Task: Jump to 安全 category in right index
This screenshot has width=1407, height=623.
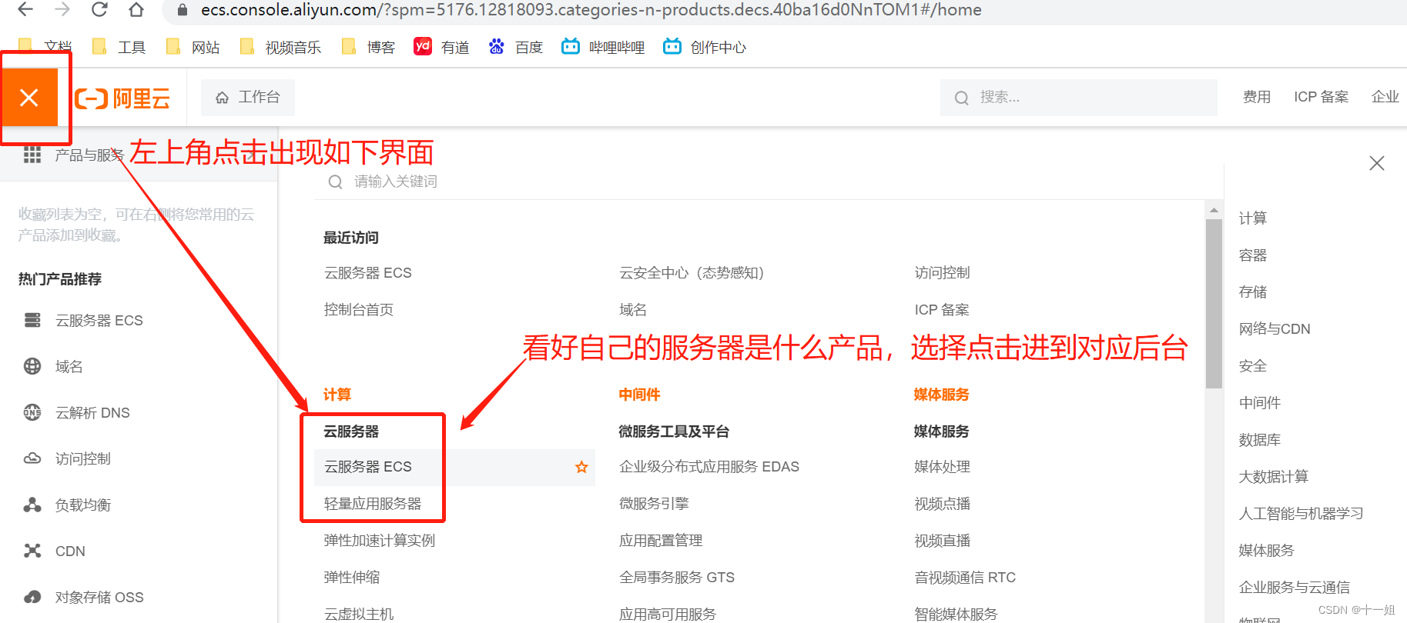Action: click(1253, 366)
